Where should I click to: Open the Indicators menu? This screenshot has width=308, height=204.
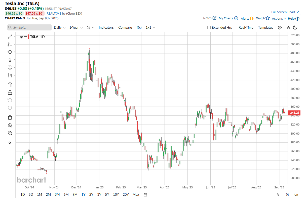[x=106, y=27]
